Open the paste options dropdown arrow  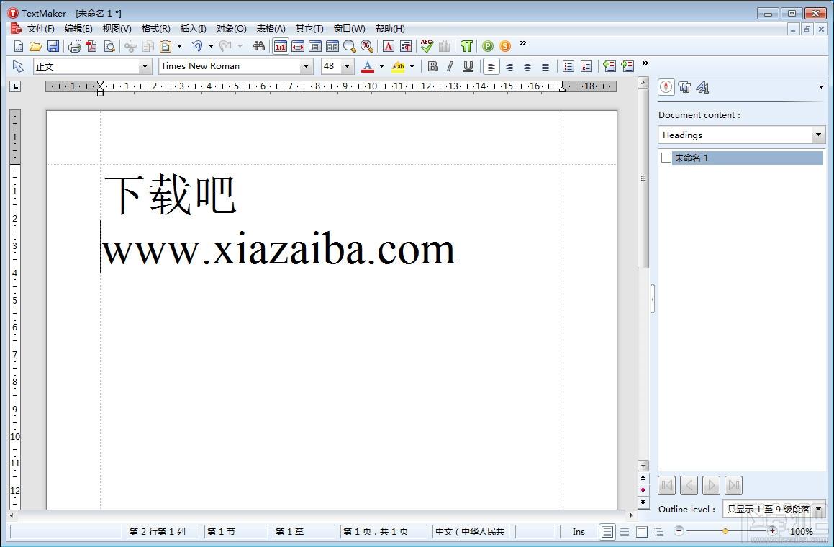pyautogui.click(x=179, y=46)
